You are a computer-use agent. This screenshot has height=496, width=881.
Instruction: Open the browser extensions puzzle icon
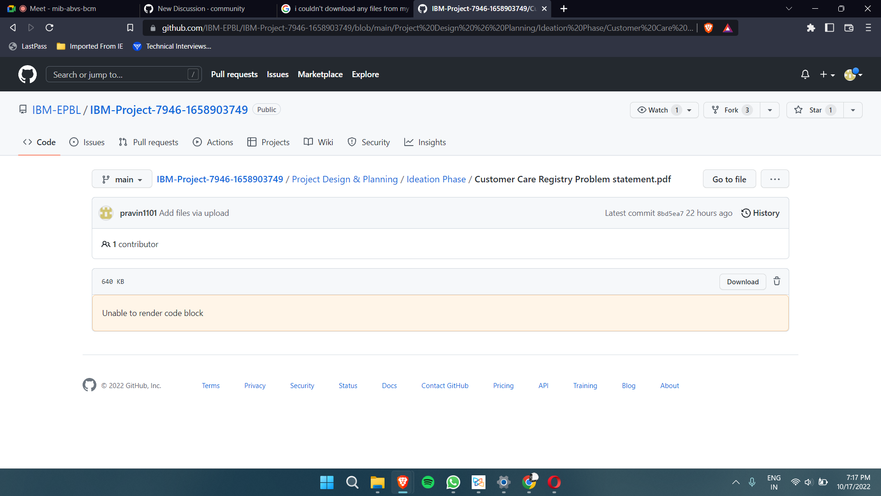tap(811, 28)
